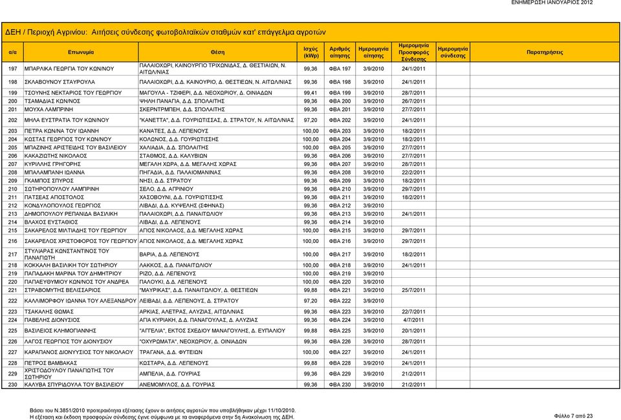Click location 'ΣΤΑΘΜΟΣ, Δ.Δ. ΚΑΛΥΒΙΩΝ'
This screenshot has width=621, height=420.
click(173, 156)
